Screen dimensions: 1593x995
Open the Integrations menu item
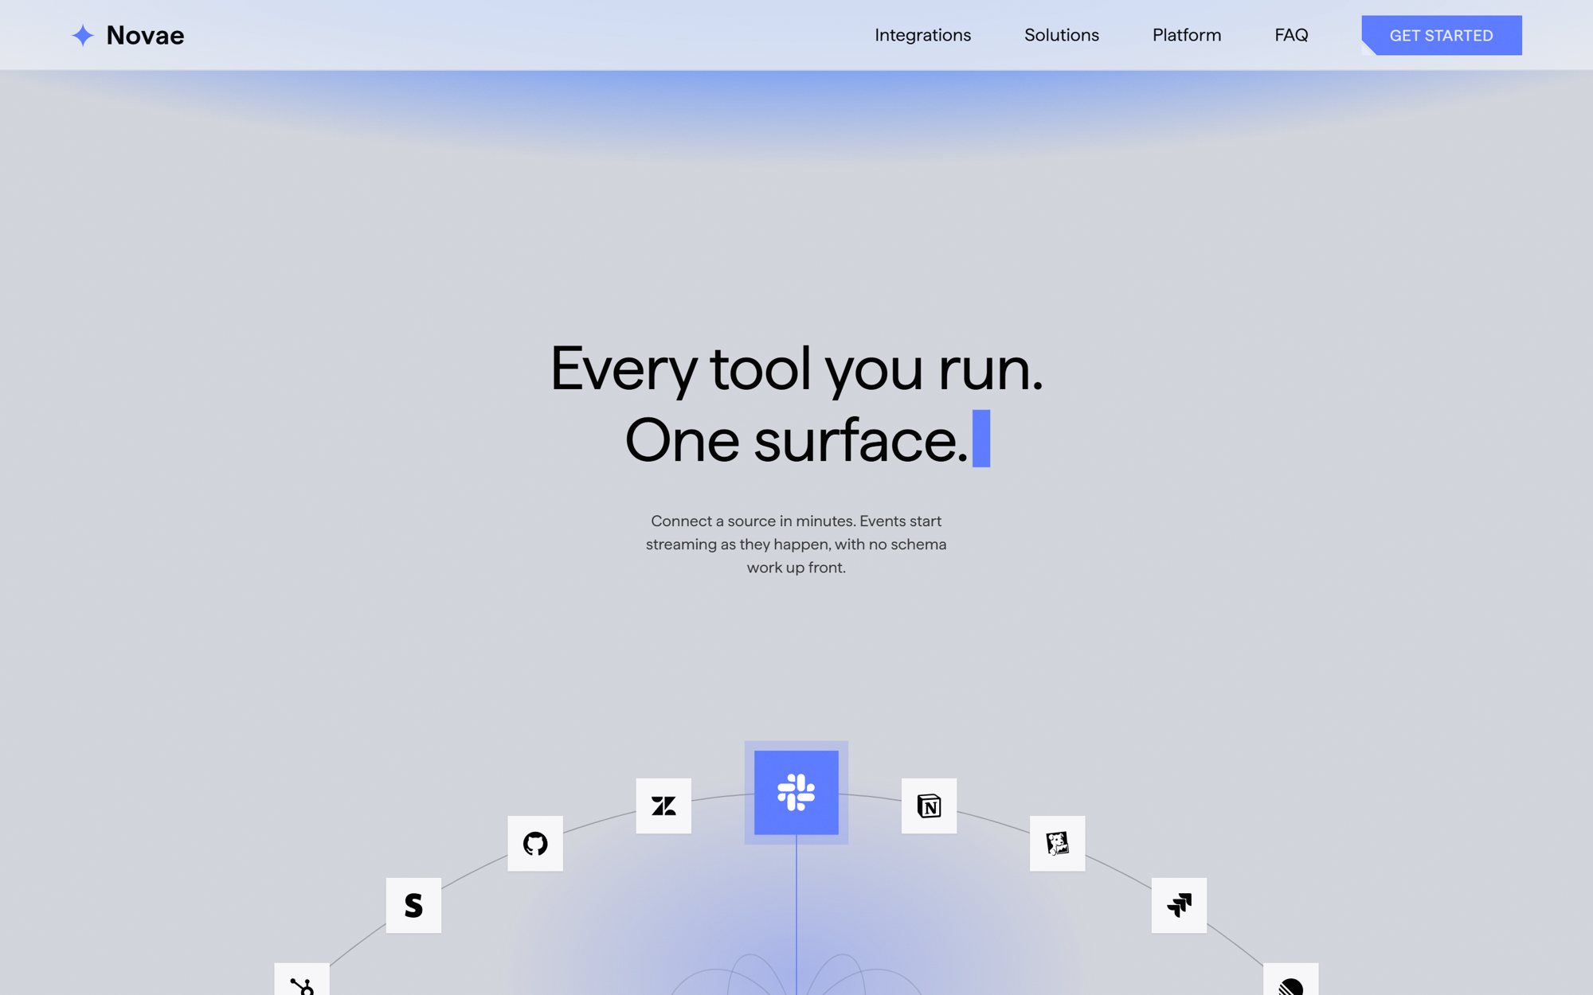click(922, 35)
